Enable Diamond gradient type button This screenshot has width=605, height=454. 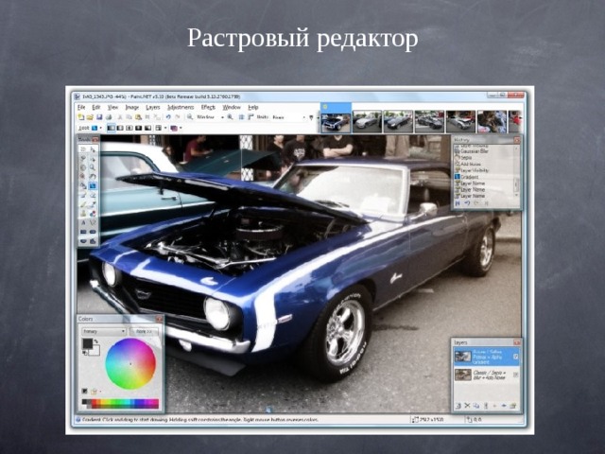pos(130,128)
